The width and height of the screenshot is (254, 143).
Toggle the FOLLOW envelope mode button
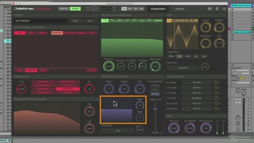[155, 94]
